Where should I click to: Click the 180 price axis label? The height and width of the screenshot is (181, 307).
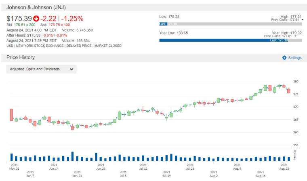tap(296, 81)
